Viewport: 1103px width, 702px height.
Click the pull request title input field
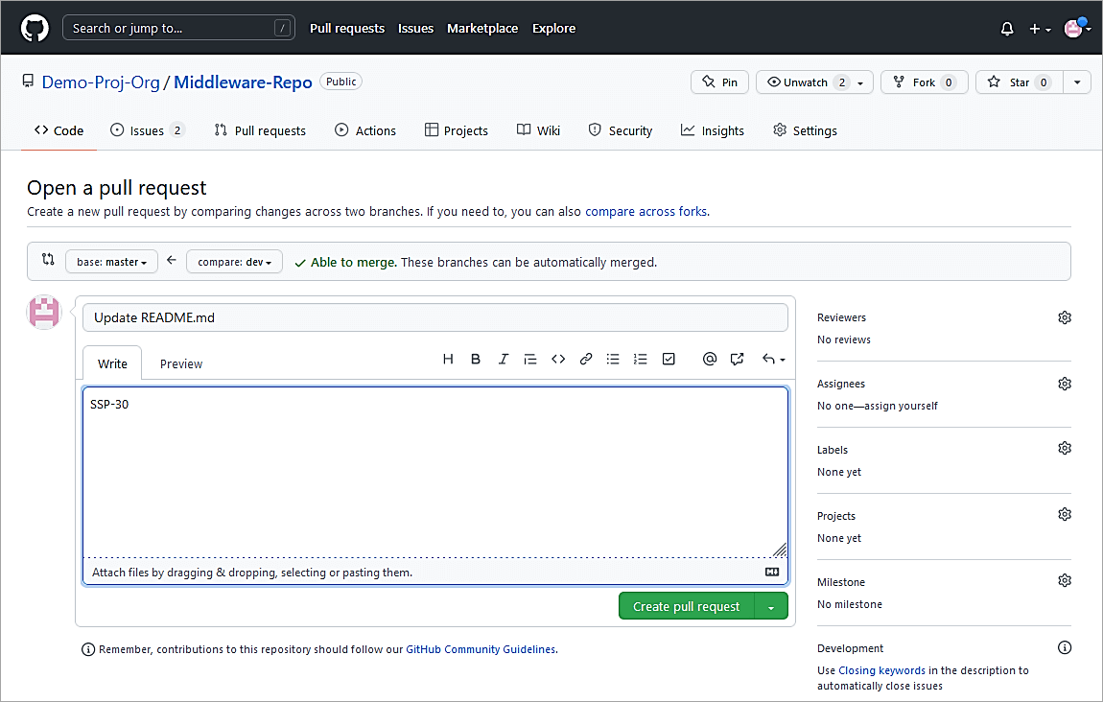click(x=434, y=317)
